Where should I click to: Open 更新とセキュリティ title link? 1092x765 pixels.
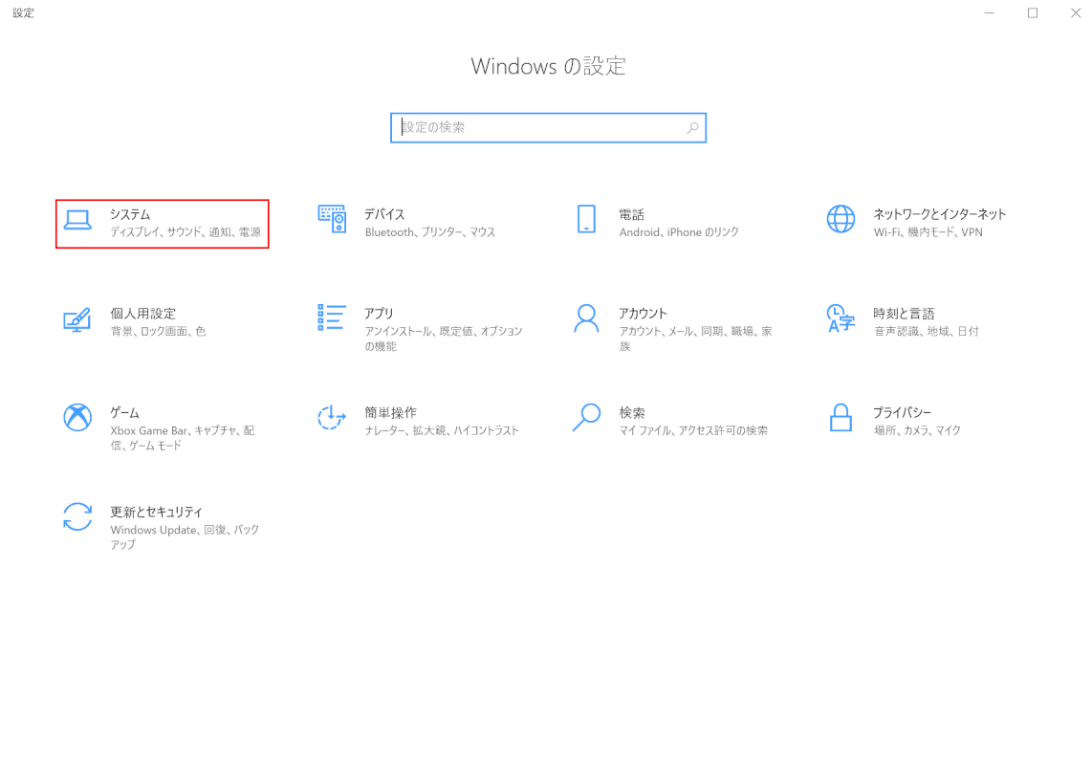(x=156, y=512)
